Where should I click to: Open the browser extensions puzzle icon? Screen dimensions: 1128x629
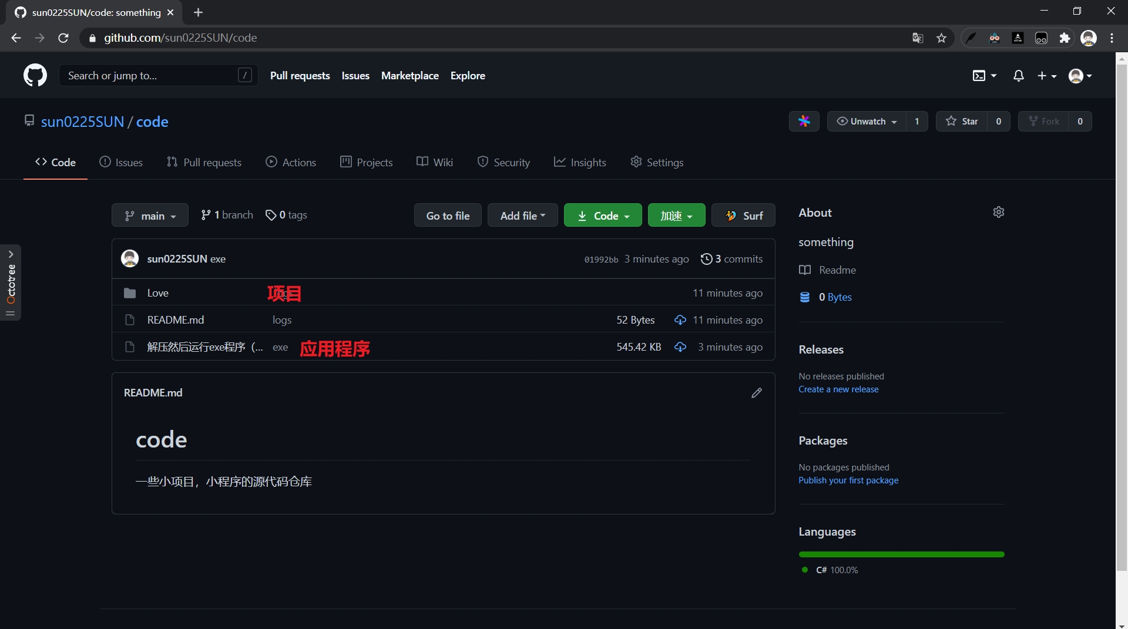tap(1065, 38)
